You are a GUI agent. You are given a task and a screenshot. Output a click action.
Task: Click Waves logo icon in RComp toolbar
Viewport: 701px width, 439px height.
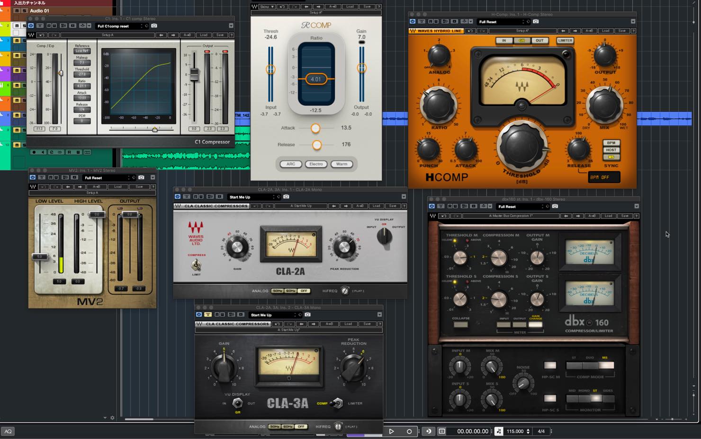click(254, 7)
